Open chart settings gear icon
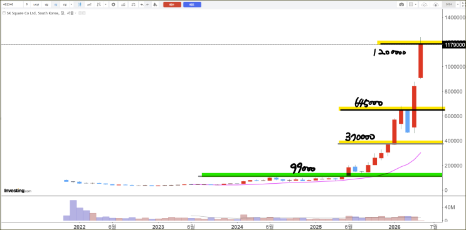466x230 pixels. pyautogui.click(x=114, y=4)
